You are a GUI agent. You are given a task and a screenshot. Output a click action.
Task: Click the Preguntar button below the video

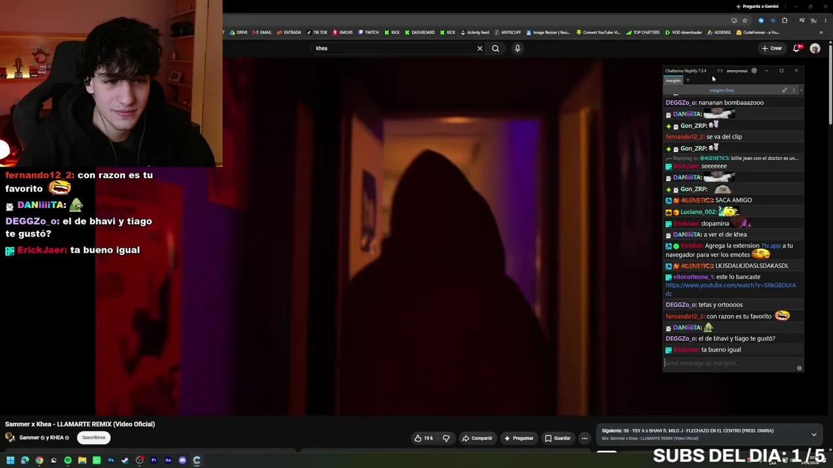pyautogui.click(x=519, y=438)
